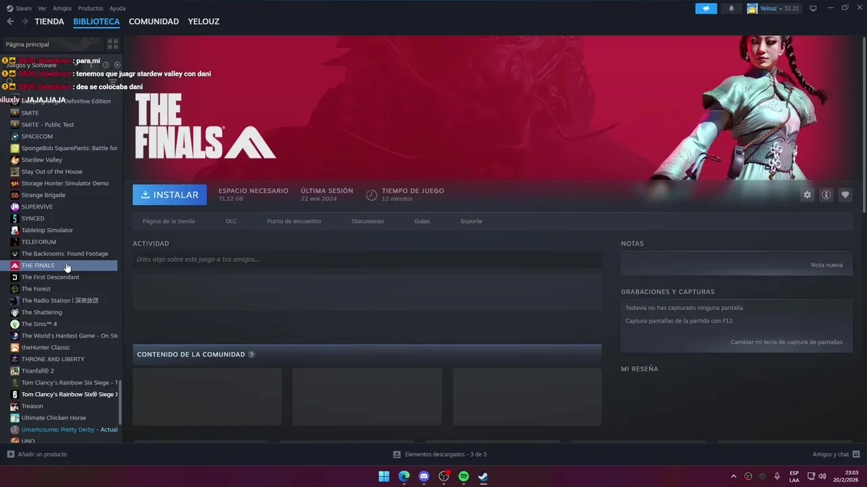Select THE FINALS in the list
This screenshot has height=487, width=867.
point(59,265)
